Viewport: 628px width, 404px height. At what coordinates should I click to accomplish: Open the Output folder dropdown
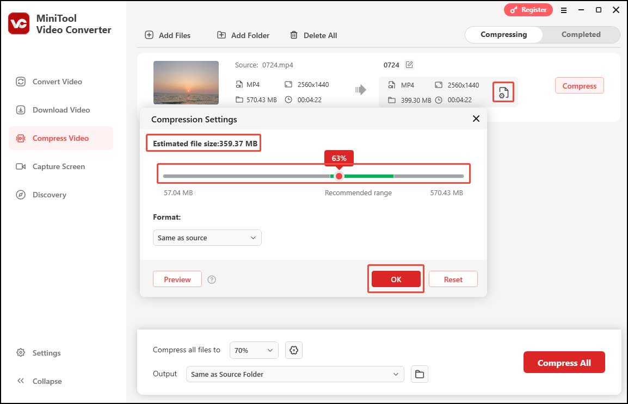295,374
